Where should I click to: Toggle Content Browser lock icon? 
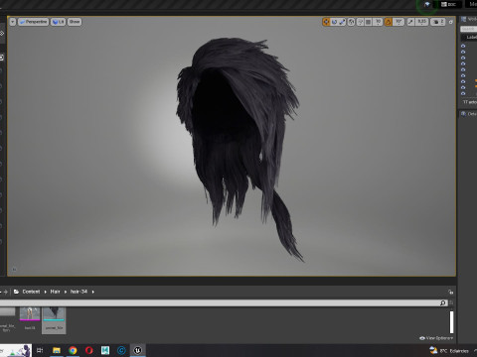click(450, 292)
